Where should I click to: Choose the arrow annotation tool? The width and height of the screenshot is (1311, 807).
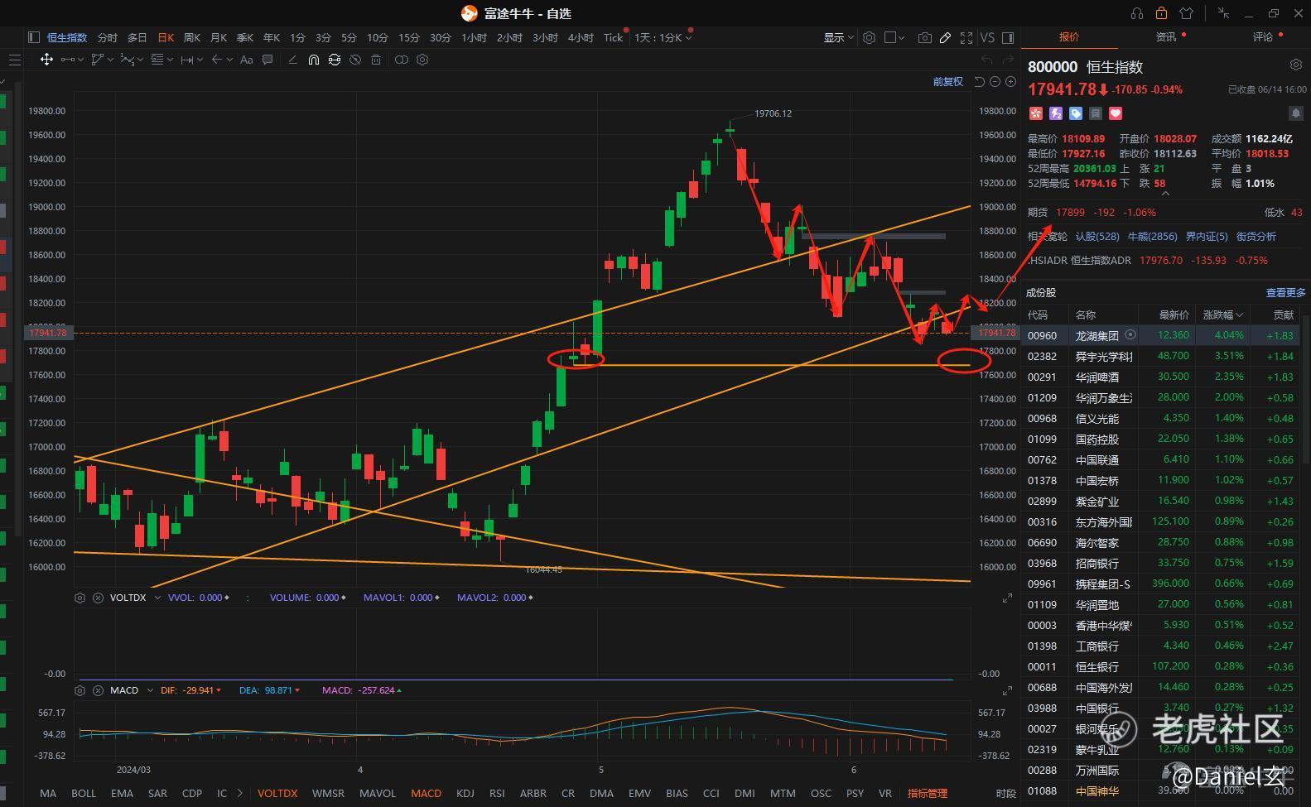click(x=217, y=60)
